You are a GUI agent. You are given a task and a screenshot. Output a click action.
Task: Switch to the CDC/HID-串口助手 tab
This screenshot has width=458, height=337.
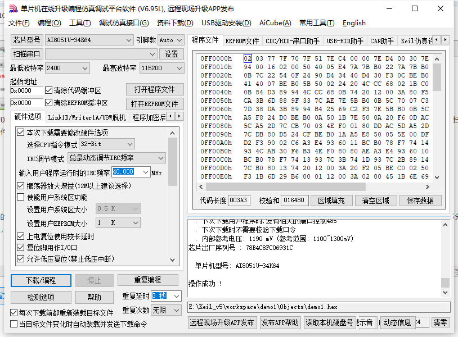[x=293, y=41]
